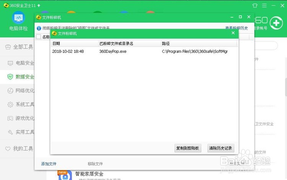Close the shred history dialog

click(x=233, y=33)
